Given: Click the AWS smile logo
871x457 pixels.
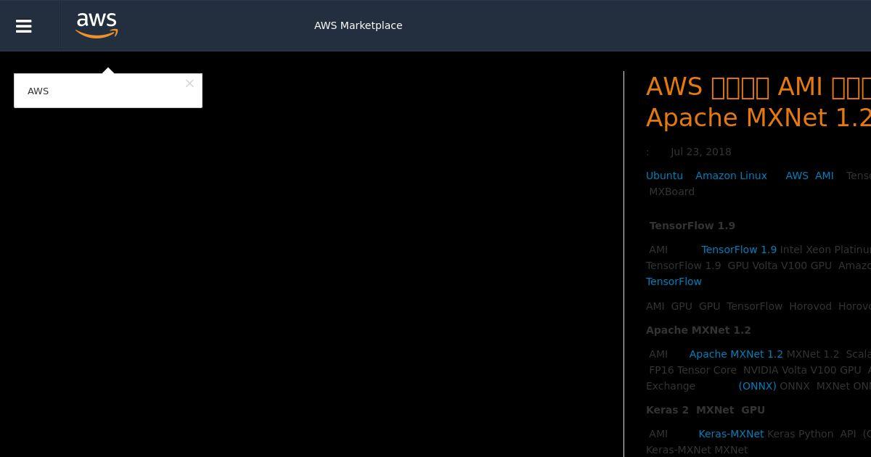Looking at the screenshot, I should click(x=97, y=25).
